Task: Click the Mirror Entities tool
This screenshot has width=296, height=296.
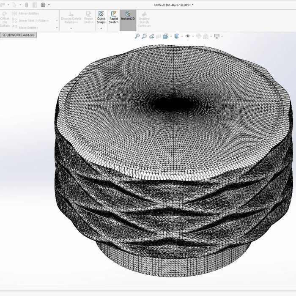Action: 25,14
